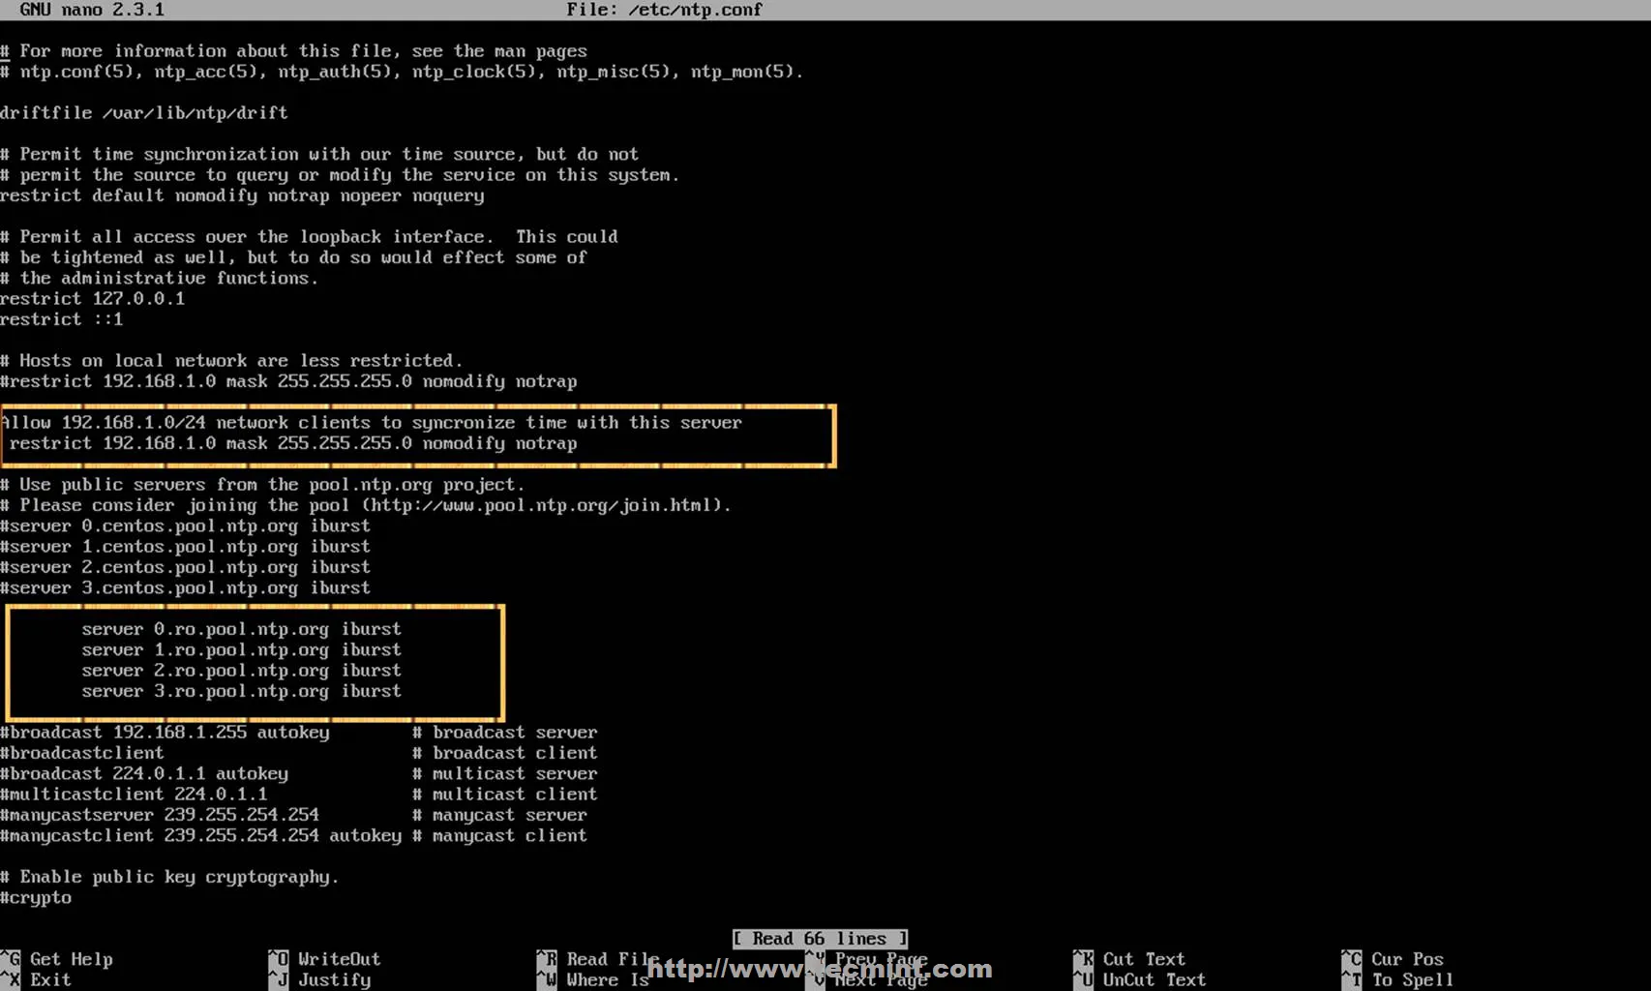Screen dimensions: 1651x991
Task: Open the tecmint.com watermark link
Action: [822, 967]
